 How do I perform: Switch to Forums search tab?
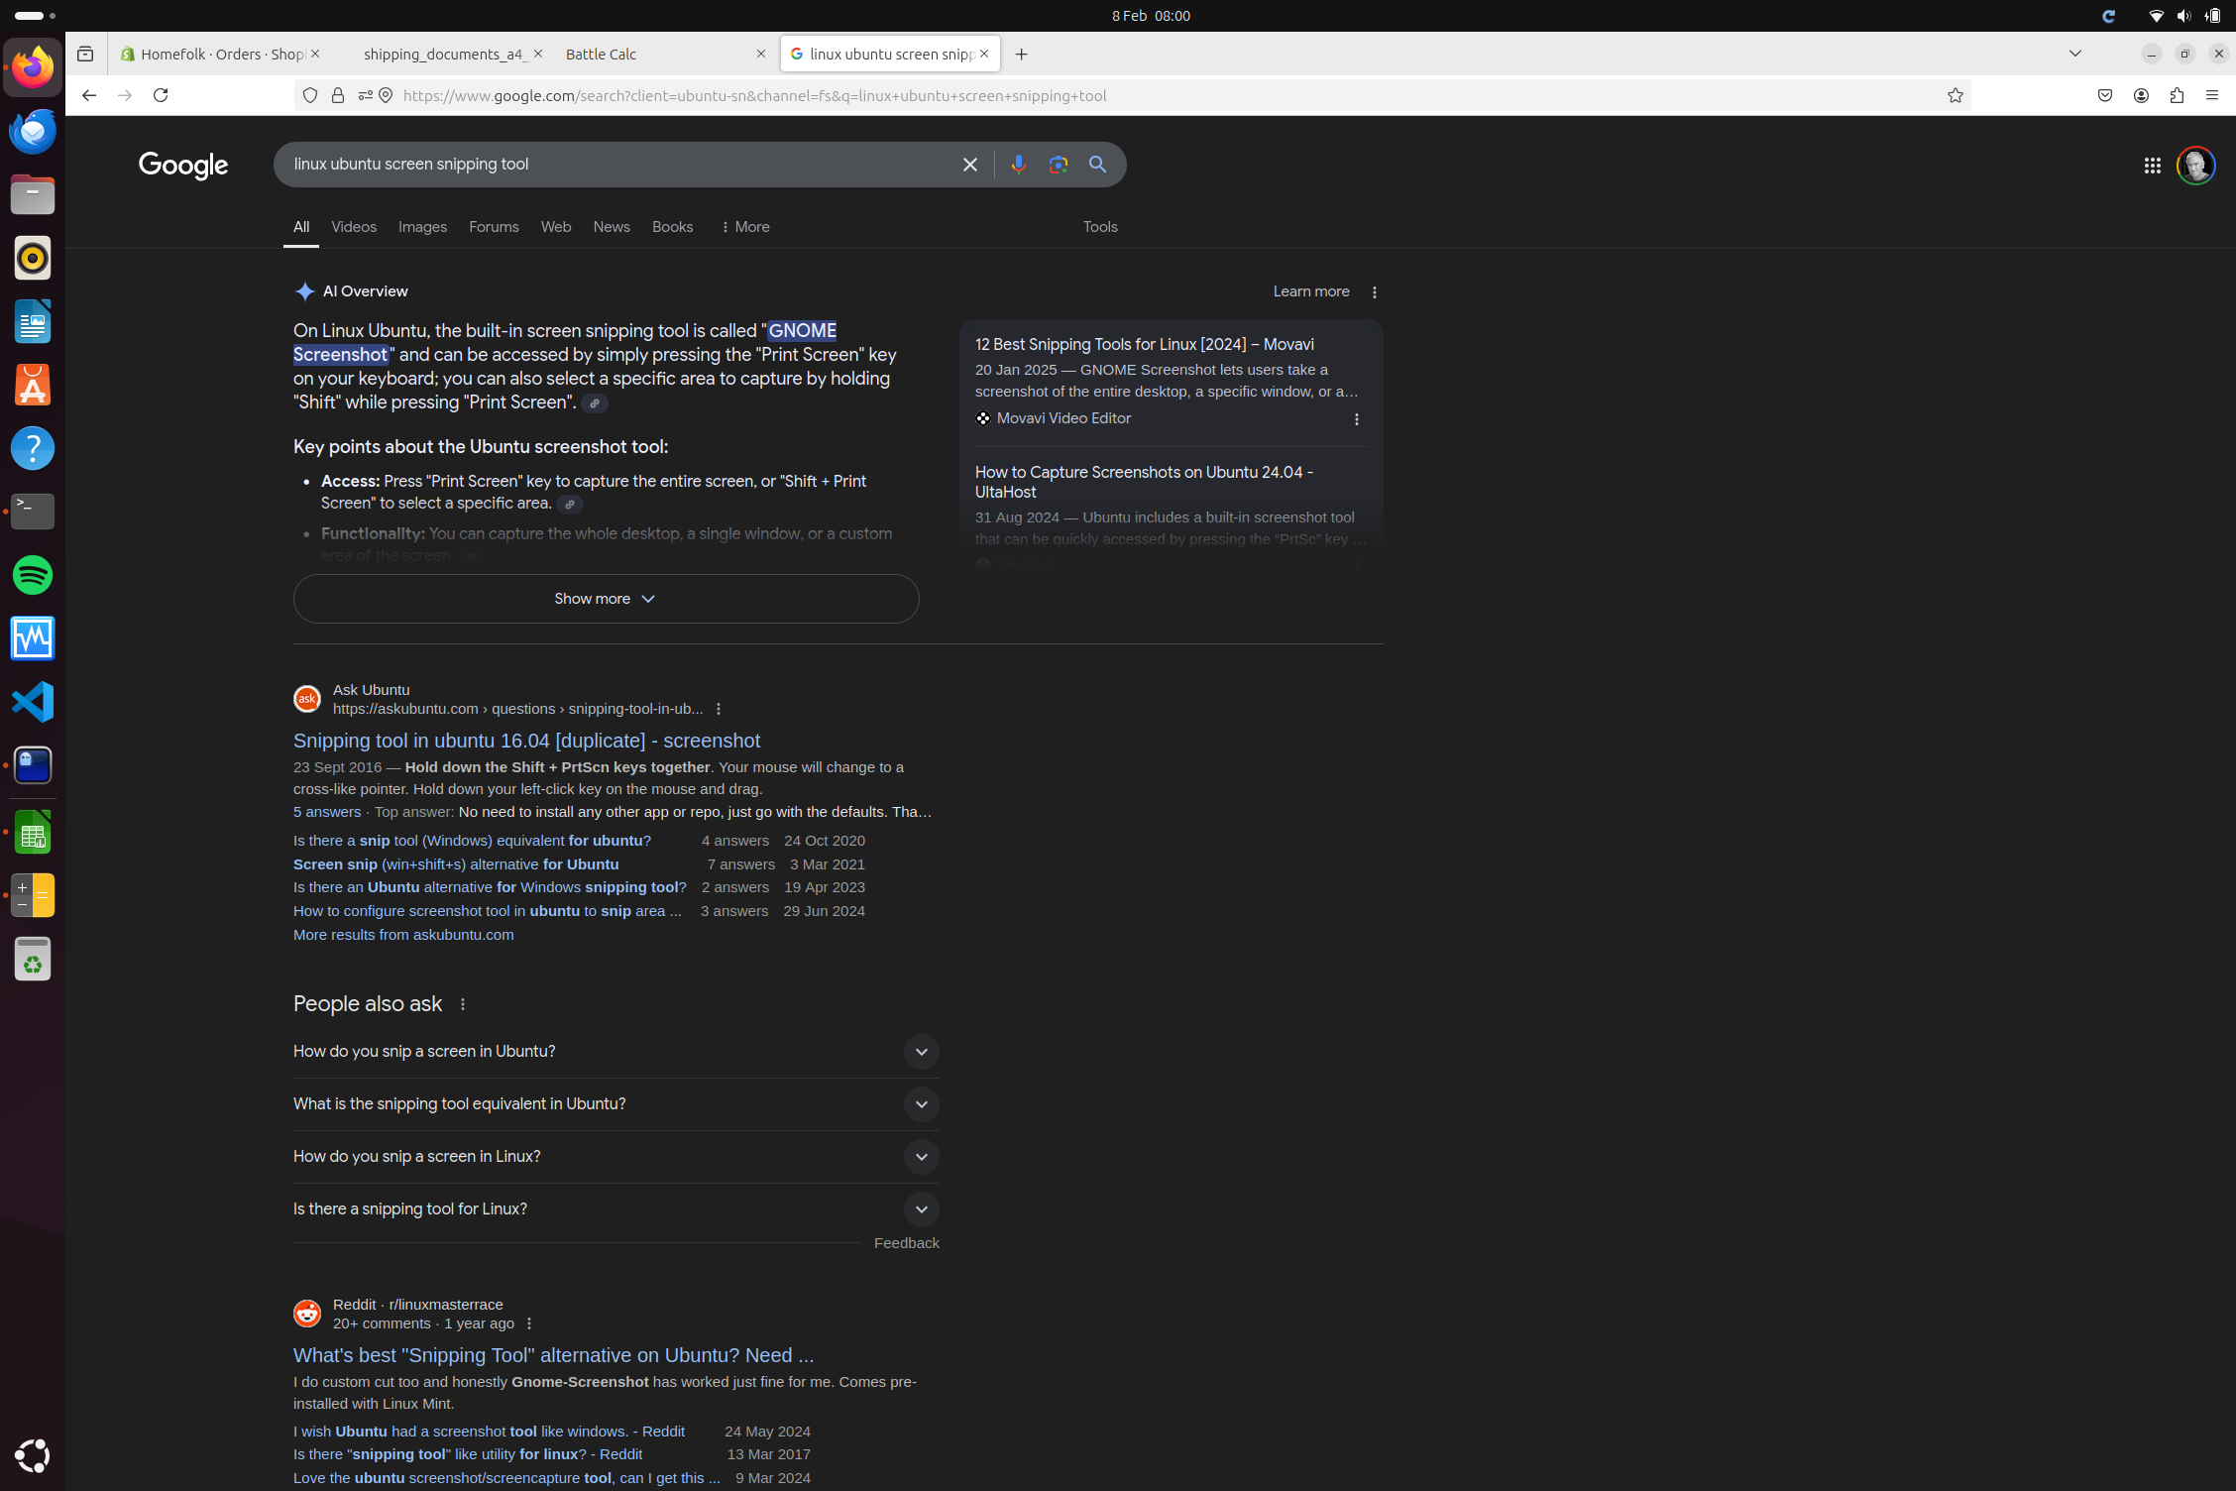click(494, 227)
